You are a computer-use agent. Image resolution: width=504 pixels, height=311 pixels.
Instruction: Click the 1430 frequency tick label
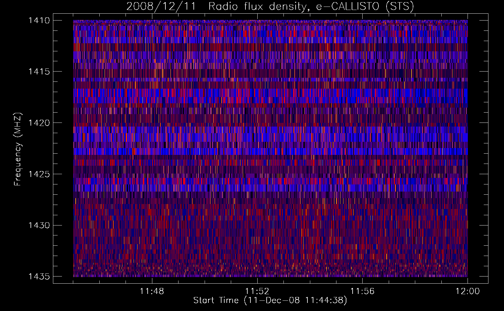tap(39, 225)
